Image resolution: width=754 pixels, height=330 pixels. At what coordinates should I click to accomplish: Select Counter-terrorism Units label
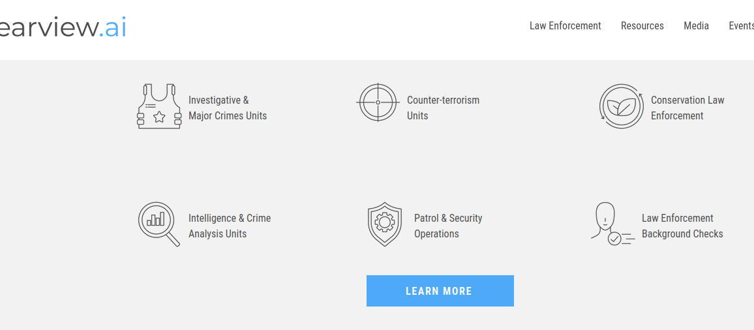[443, 108]
